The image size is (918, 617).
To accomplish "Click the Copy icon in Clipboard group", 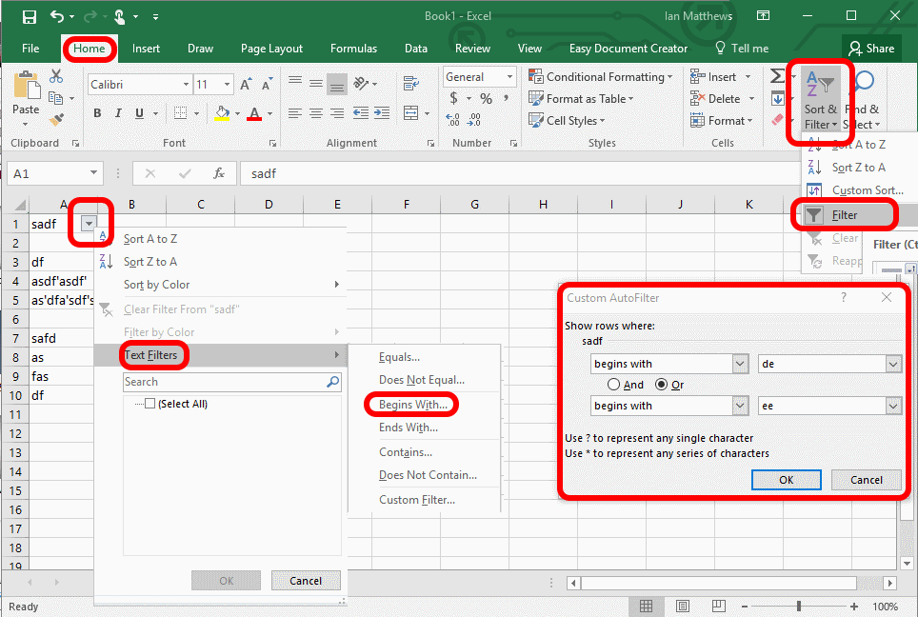I will click(55, 98).
